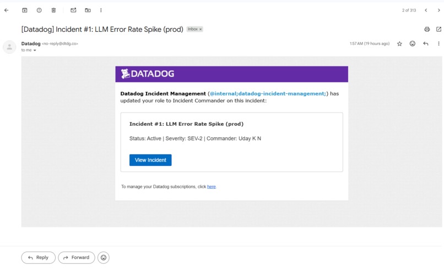Open the Move to folder icon
The image size is (444, 268).
tap(88, 10)
